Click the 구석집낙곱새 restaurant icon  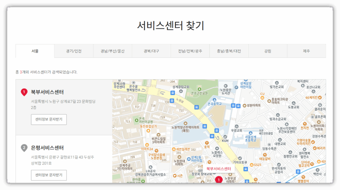pos(156,151)
